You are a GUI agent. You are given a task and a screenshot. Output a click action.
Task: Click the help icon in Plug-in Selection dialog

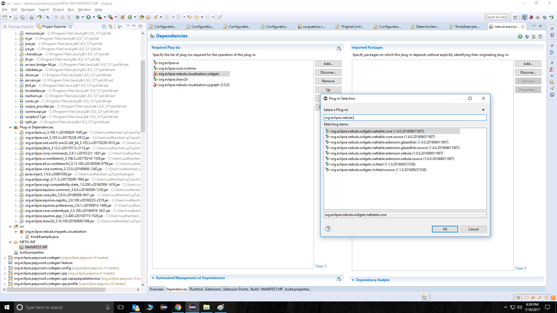328,229
